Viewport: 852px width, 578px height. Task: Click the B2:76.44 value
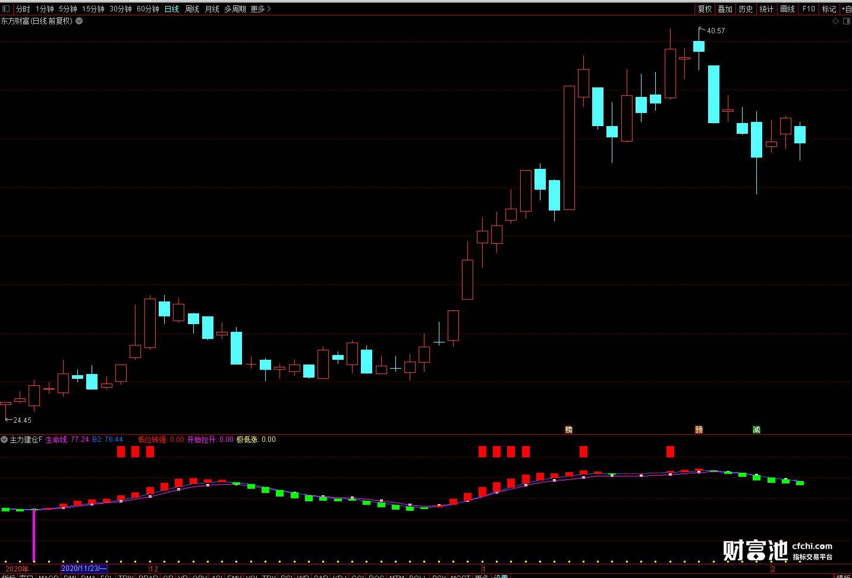coord(108,439)
